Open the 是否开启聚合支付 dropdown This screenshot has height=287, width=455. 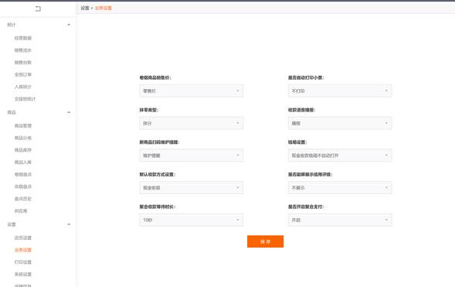click(x=340, y=220)
